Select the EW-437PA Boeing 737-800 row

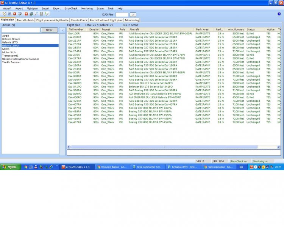click(x=174, y=108)
